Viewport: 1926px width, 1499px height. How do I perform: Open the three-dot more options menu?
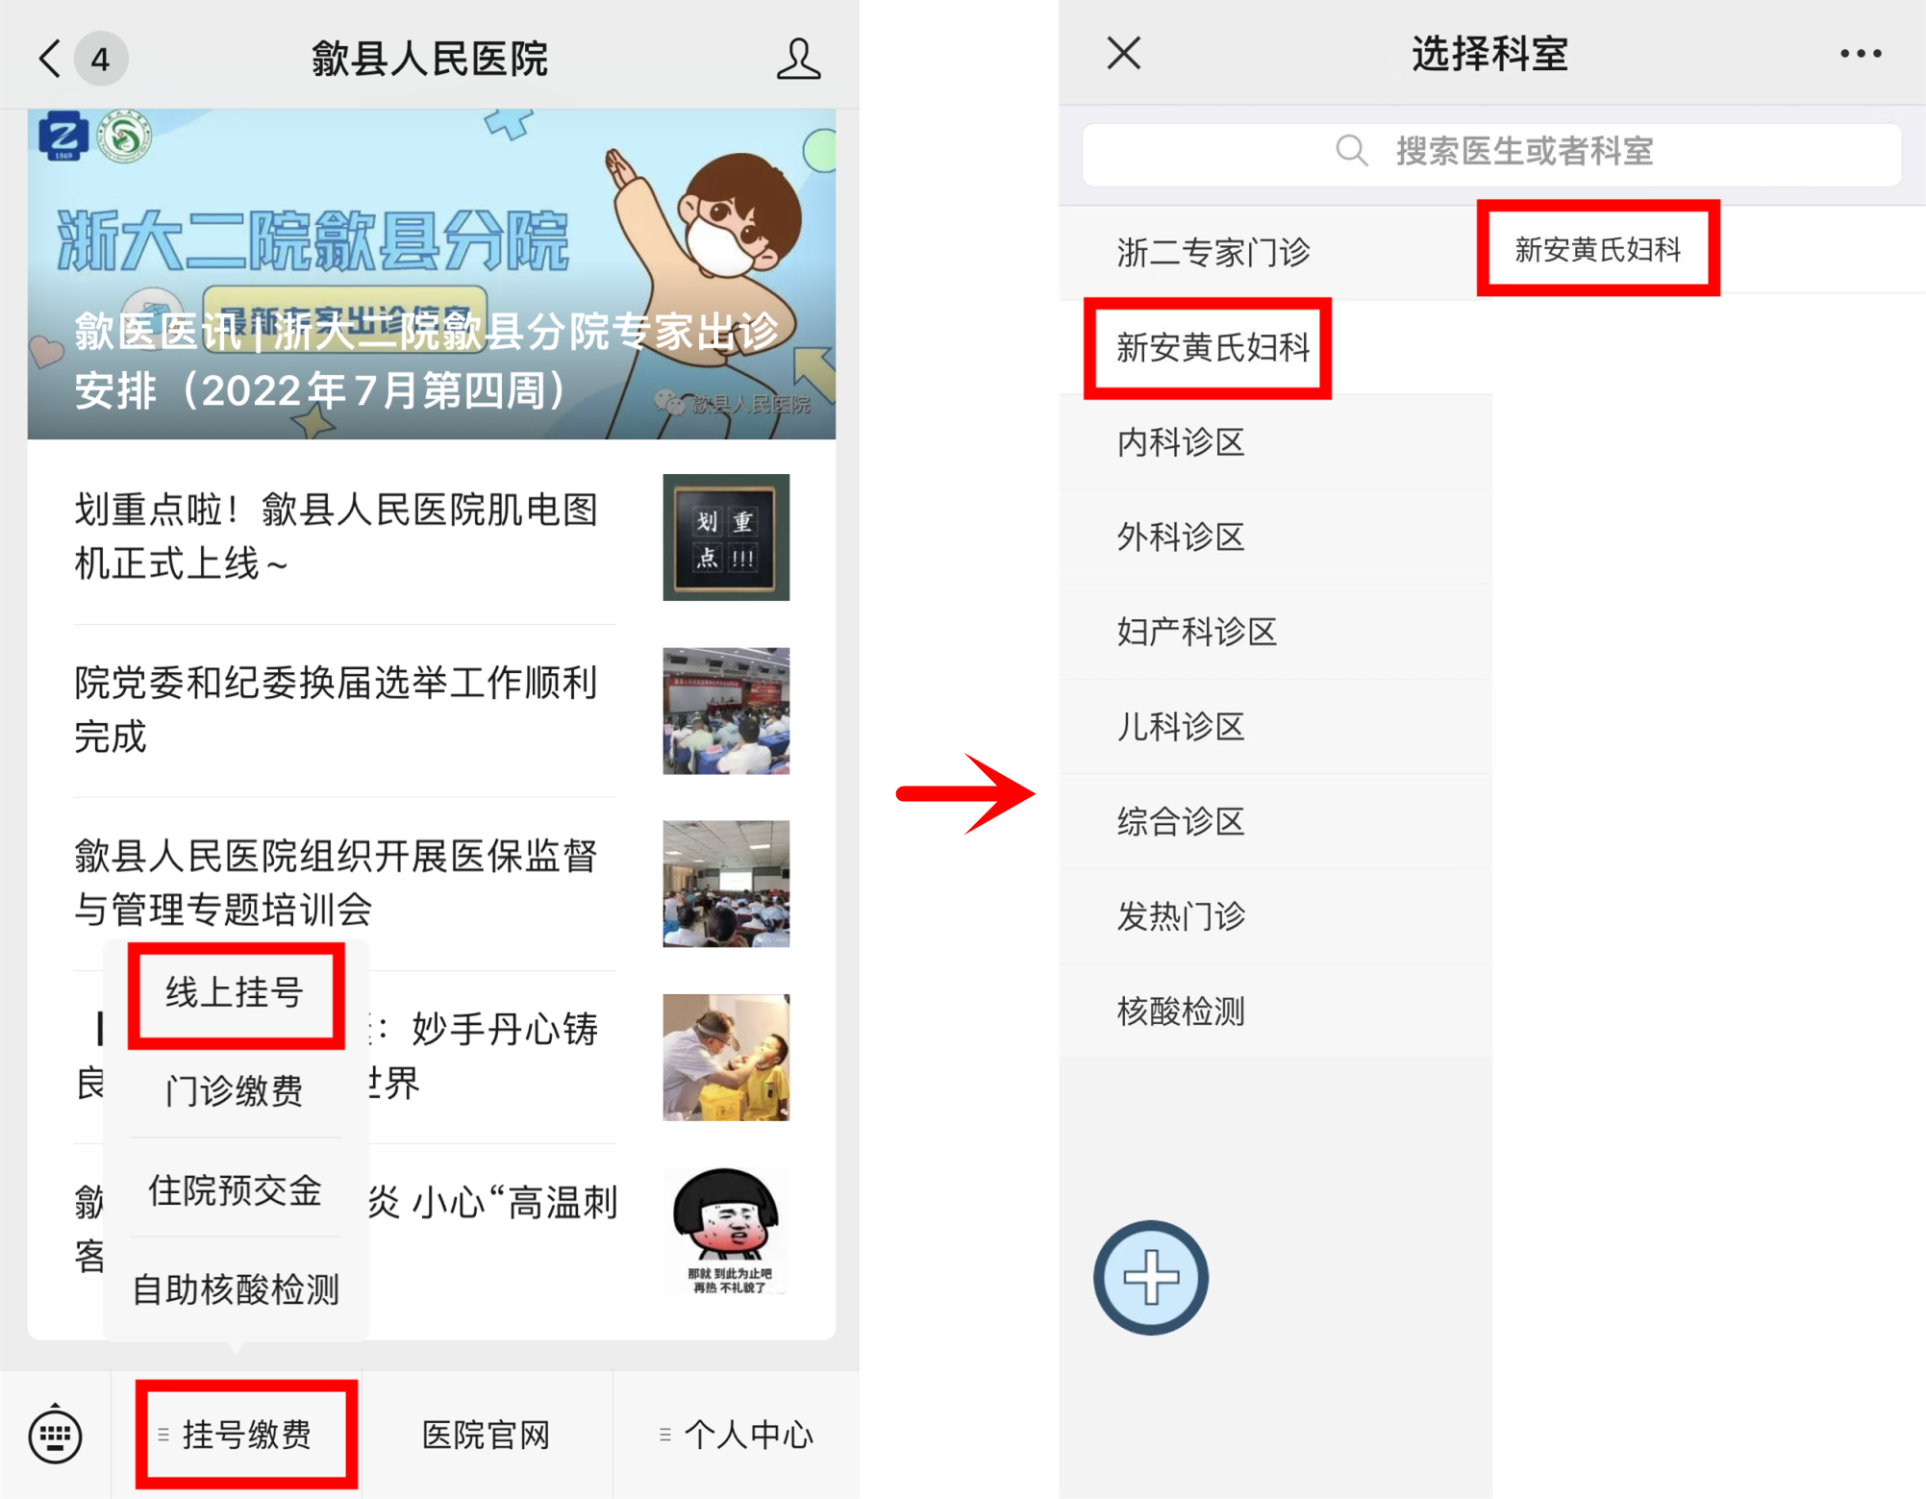1860,54
